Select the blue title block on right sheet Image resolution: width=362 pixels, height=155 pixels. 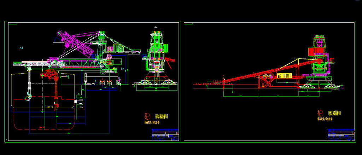click(x=341, y=135)
